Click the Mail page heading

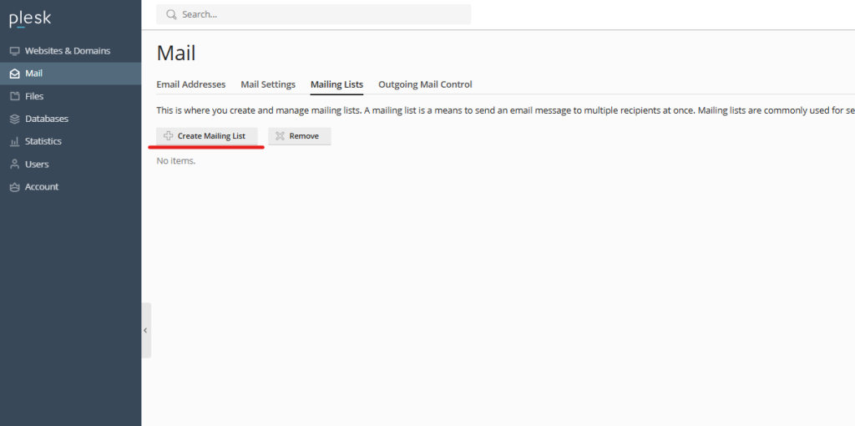coord(176,53)
